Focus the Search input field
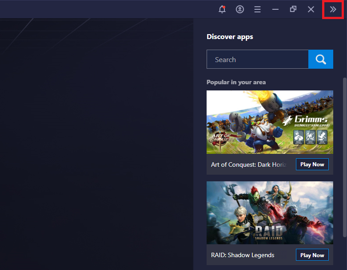Viewport: 347px width, 270px height. pyautogui.click(x=258, y=59)
